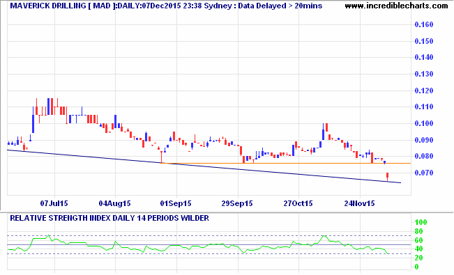Viewport: 454px width, 275px height.
Task: Click the 07Jul15 date axis label
Action: 54,203
